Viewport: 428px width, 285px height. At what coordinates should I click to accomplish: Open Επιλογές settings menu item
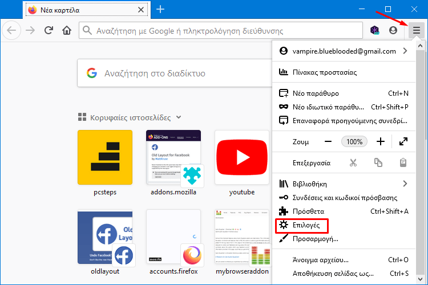(x=344, y=225)
